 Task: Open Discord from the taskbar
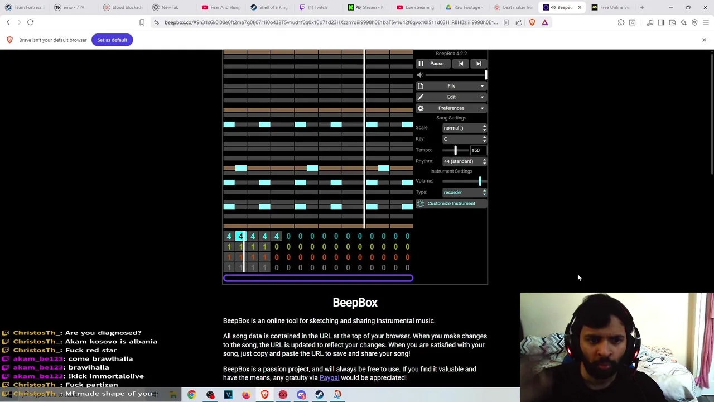(301, 395)
